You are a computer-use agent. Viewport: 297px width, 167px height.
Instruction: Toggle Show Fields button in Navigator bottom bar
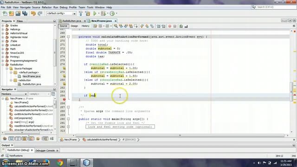[11, 139]
